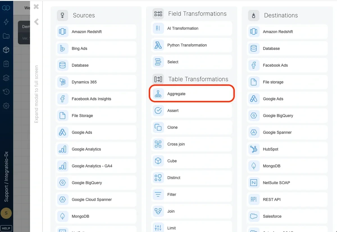
Task: Pick the Distinct transformation
Action: [192, 178]
